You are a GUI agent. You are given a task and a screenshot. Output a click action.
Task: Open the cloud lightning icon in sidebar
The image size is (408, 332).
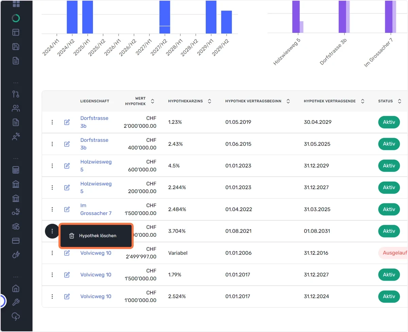coord(16,317)
